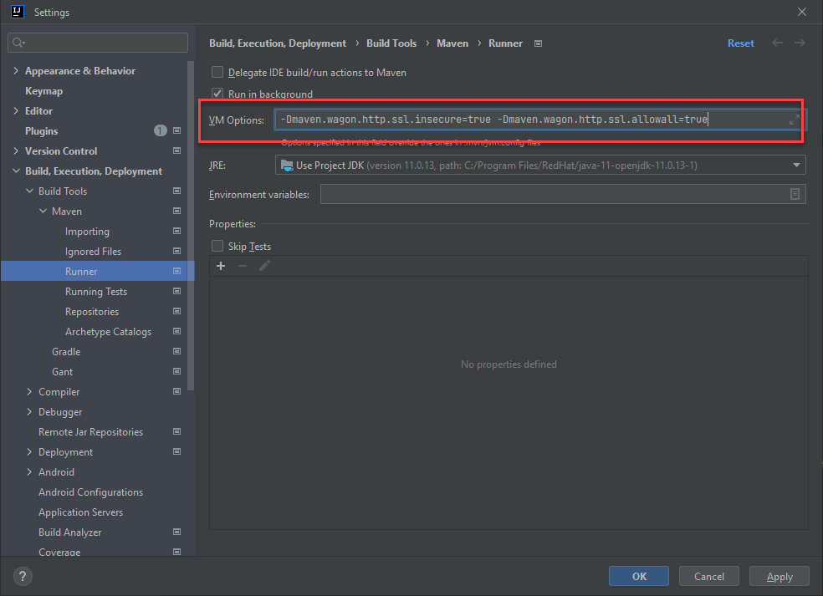Click project icon next to Remote Jar Repositories
Image resolution: width=823 pixels, height=596 pixels.
176,431
